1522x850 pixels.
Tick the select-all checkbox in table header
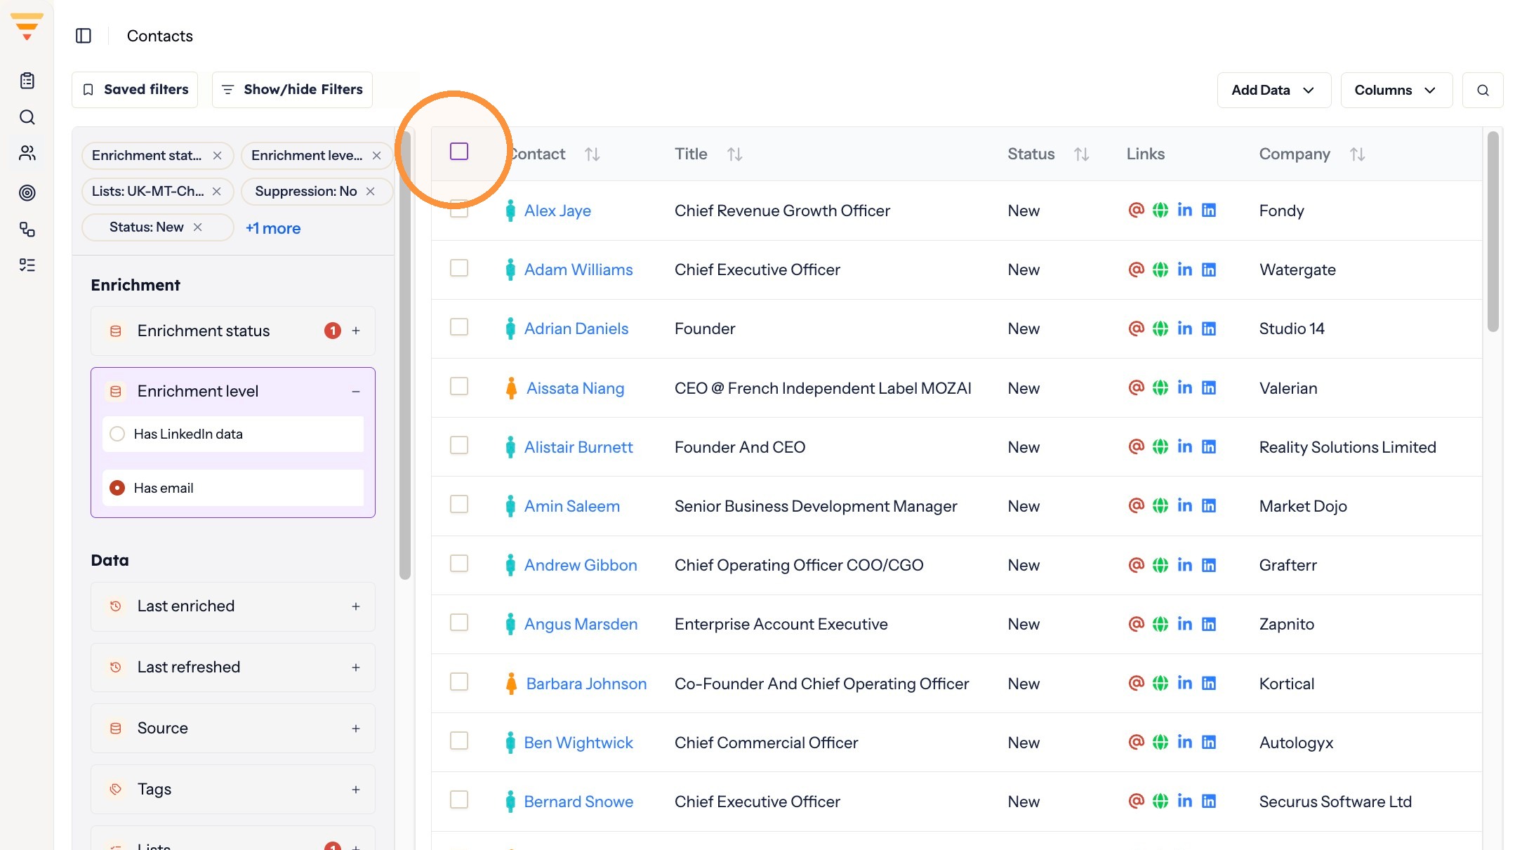click(x=459, y=152)
